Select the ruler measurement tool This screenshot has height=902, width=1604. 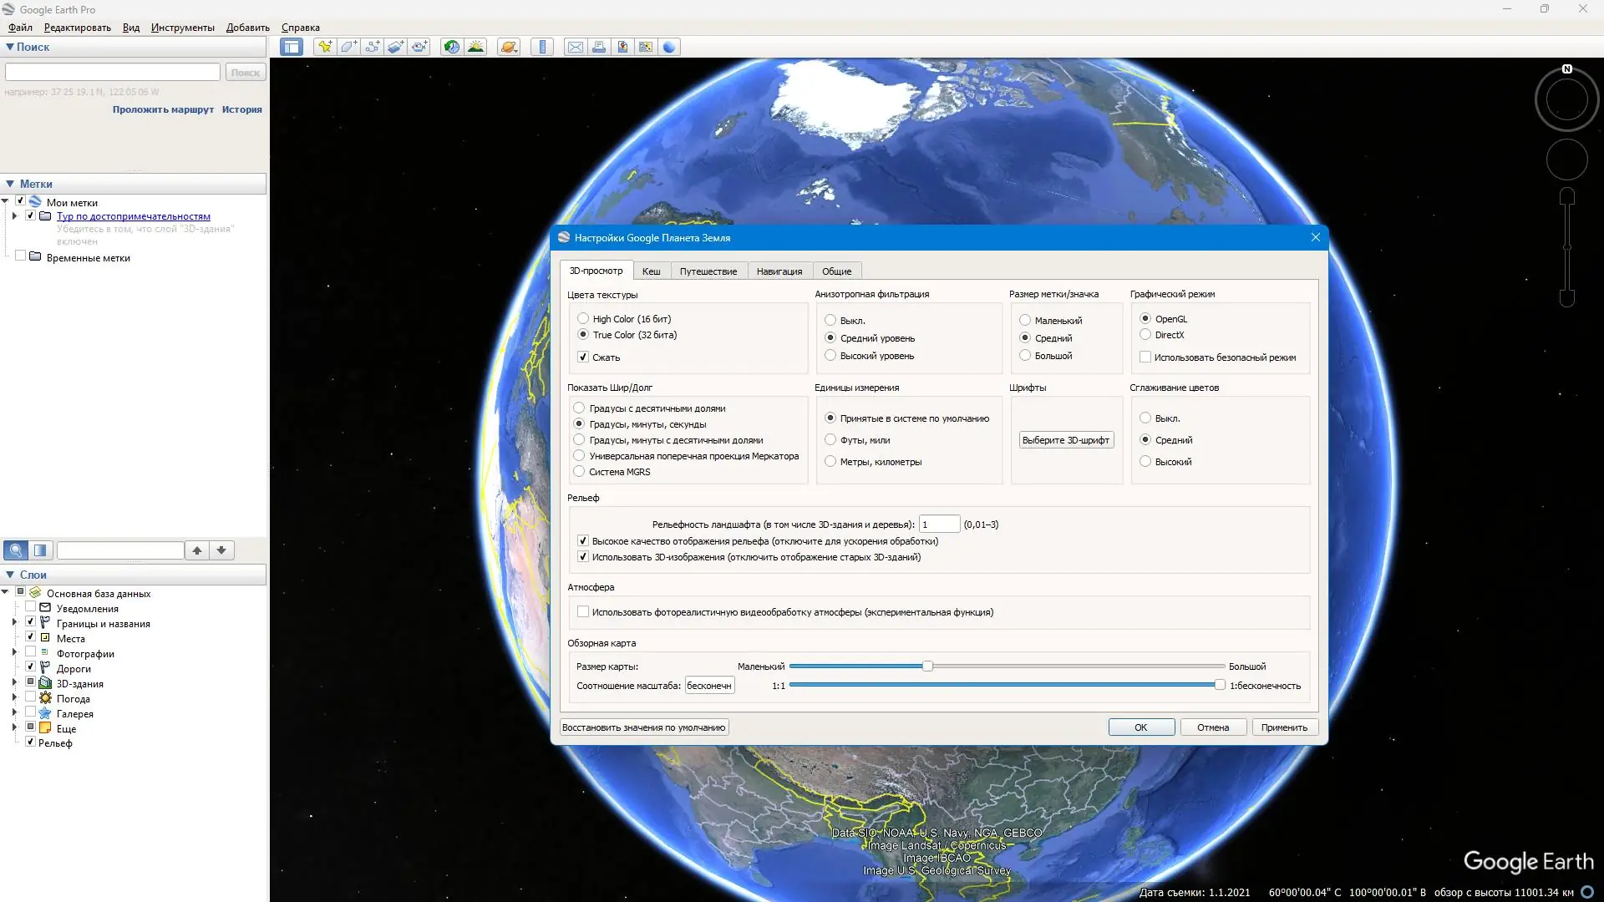click(x=542, y=48)
